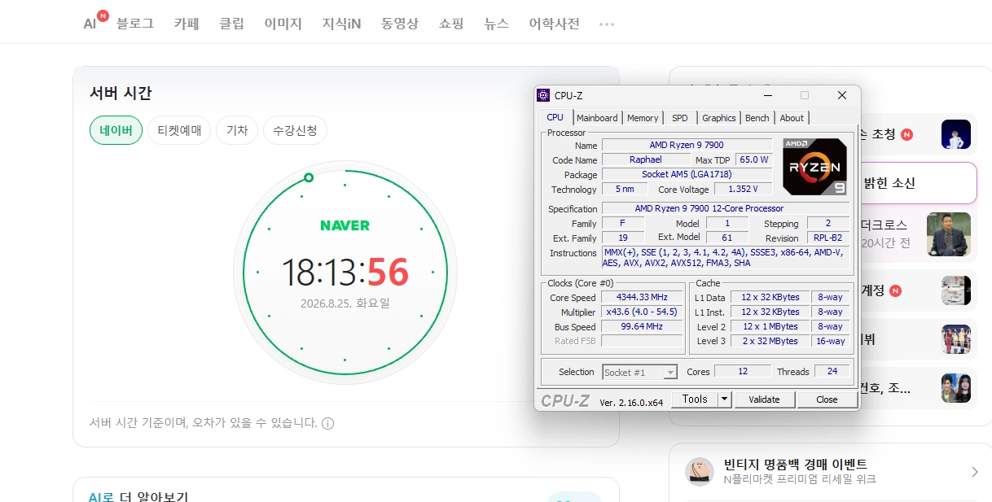This screenshot has width=992, height=502.
Task: Open the 지식iN search category
Action: click(x=341, y=24)
